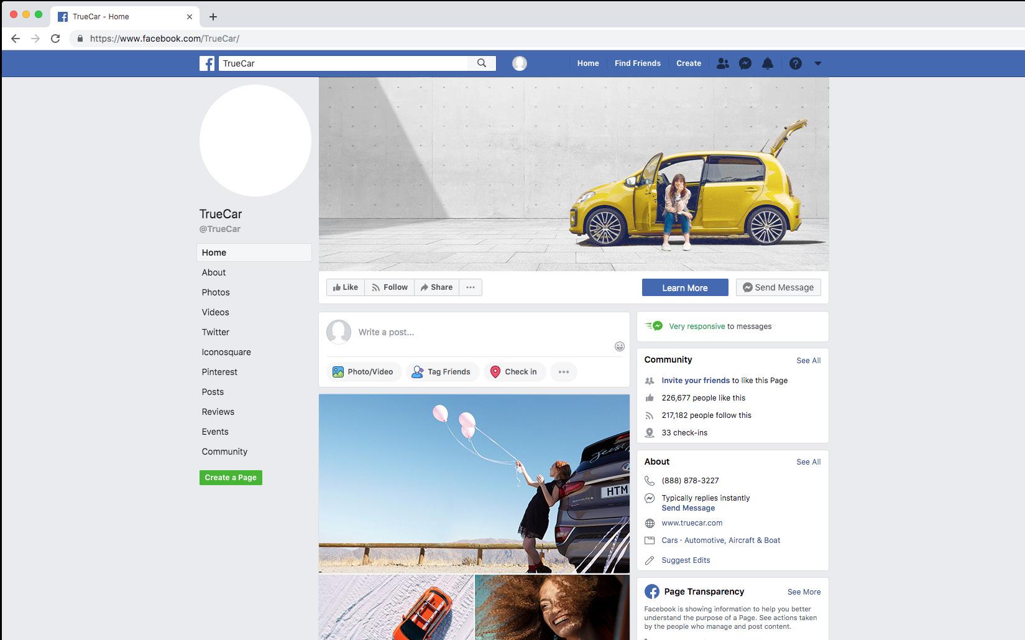
Task: Click the green Create a Page button
Action: pos(231,478)
